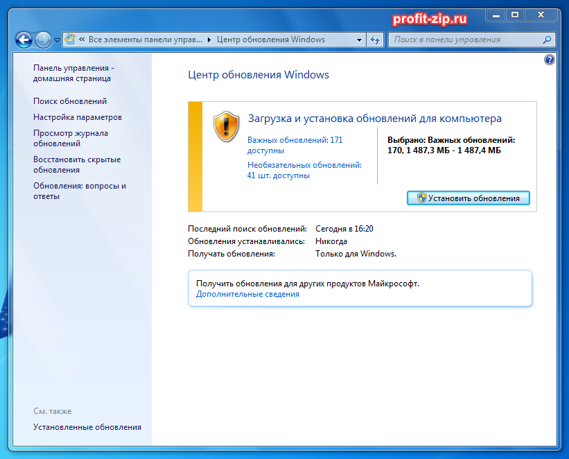
Task: Open "Панель управления - домашняя страница"
Action: [x=73, y=73]
